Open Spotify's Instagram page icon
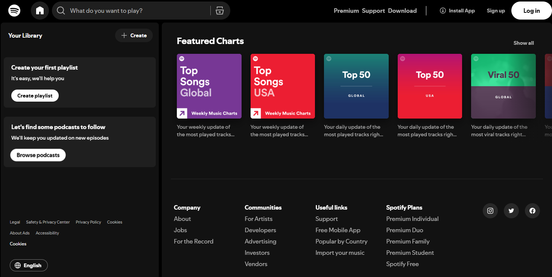This screenshot has height=277, width=552. pos(490,211)
